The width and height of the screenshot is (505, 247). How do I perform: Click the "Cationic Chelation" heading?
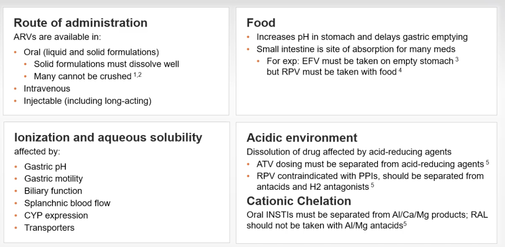coord(299,201)
